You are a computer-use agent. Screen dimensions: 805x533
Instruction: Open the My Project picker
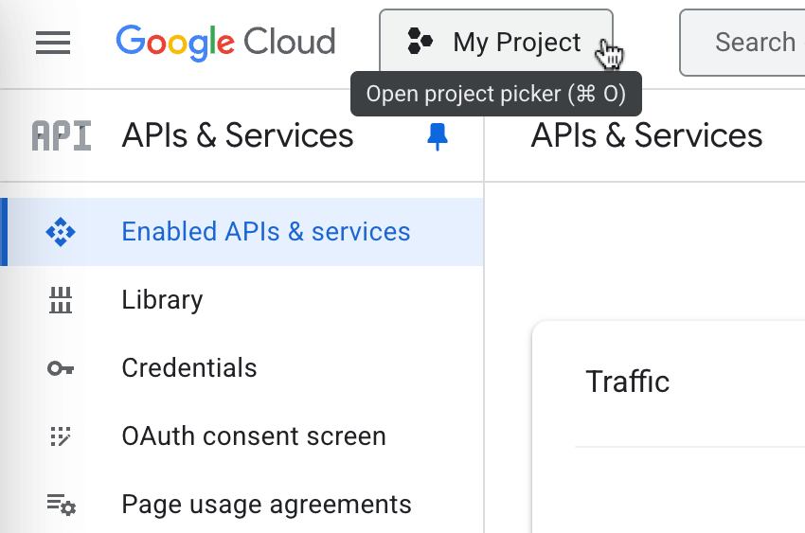pyautogui.click(x=496, y=42)
